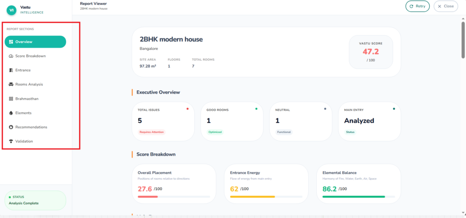This screenshot has height=218, width=466.
Task: Click the Validation icon in sidebar
Action: pos(11,141)
